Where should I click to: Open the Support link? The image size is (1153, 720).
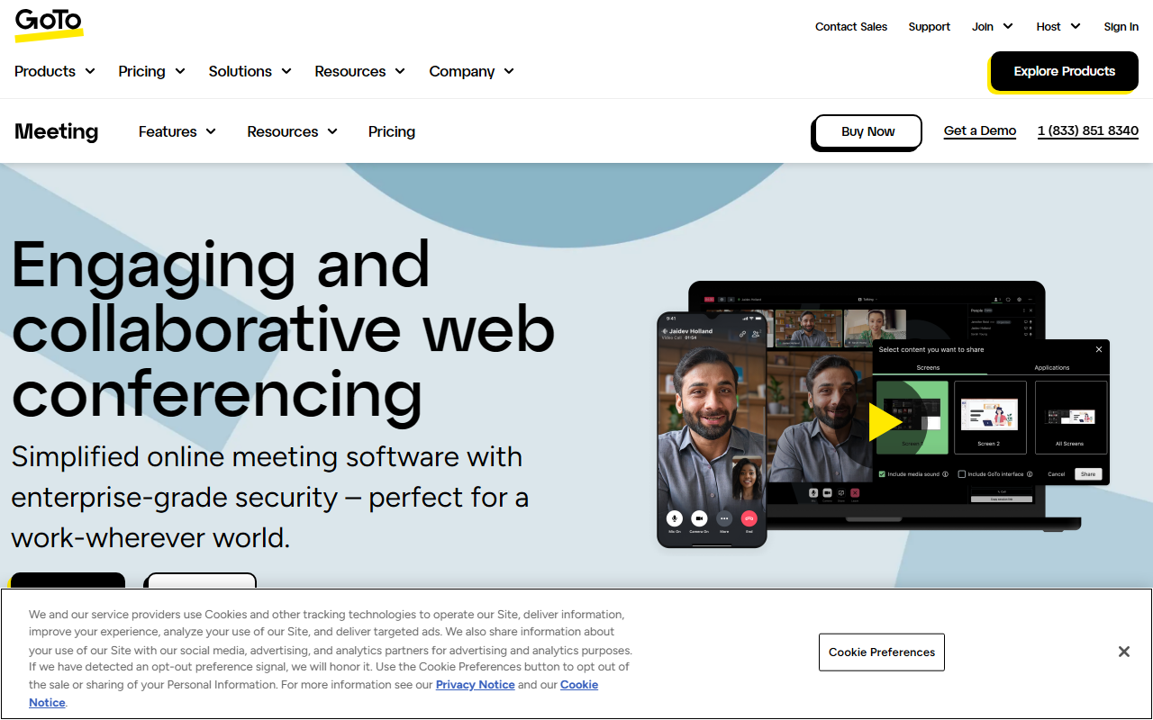pyautogui.click(x=930, y=27)
